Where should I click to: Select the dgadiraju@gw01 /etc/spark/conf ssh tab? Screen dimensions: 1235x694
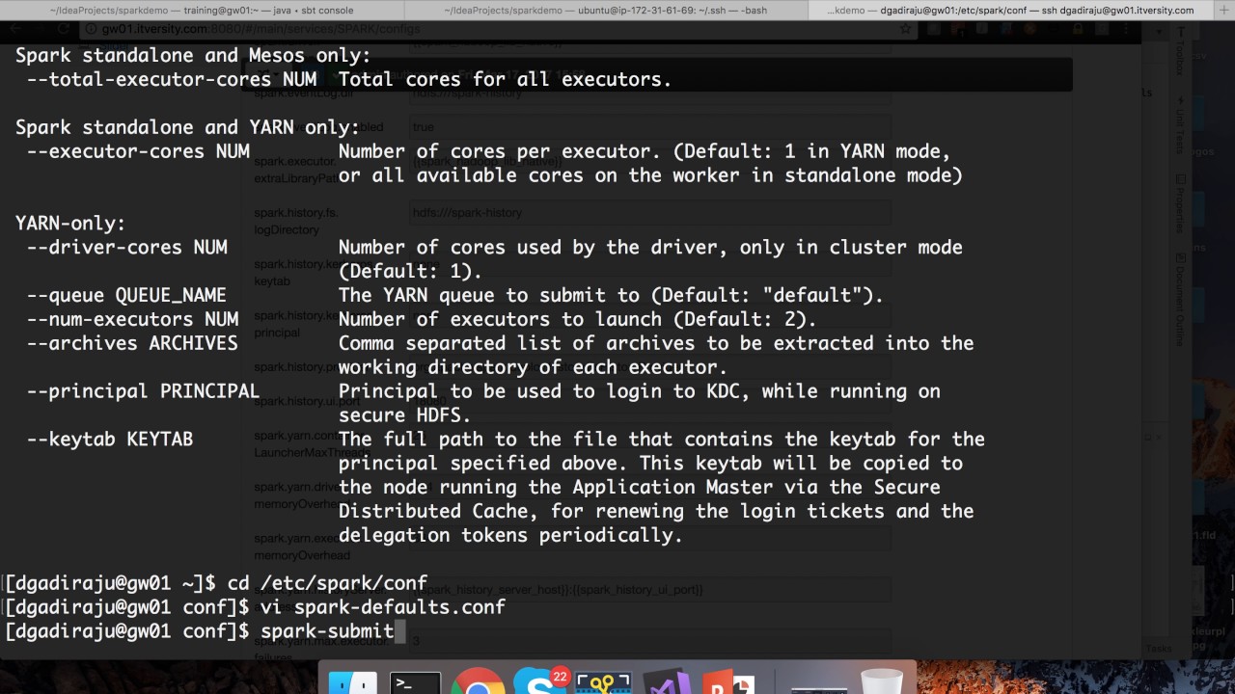coord(1013,10)
